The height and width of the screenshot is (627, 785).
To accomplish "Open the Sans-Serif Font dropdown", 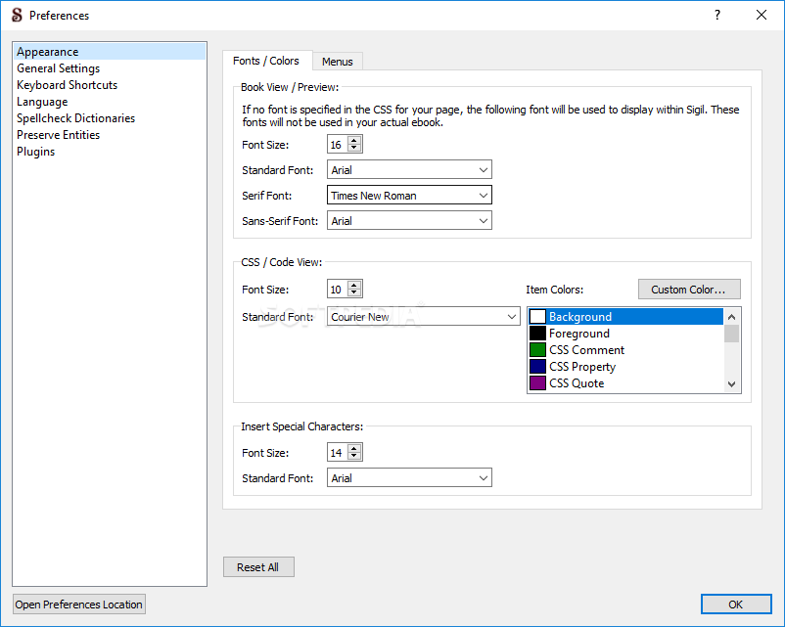I will point(409,221).
